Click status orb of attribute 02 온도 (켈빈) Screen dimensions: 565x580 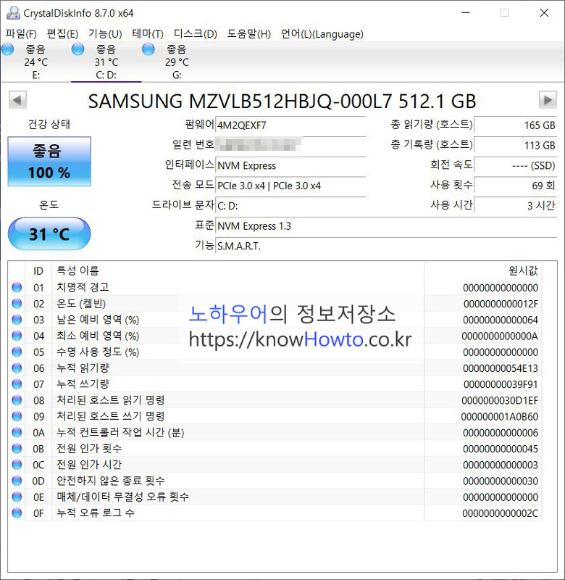point(17,303)
